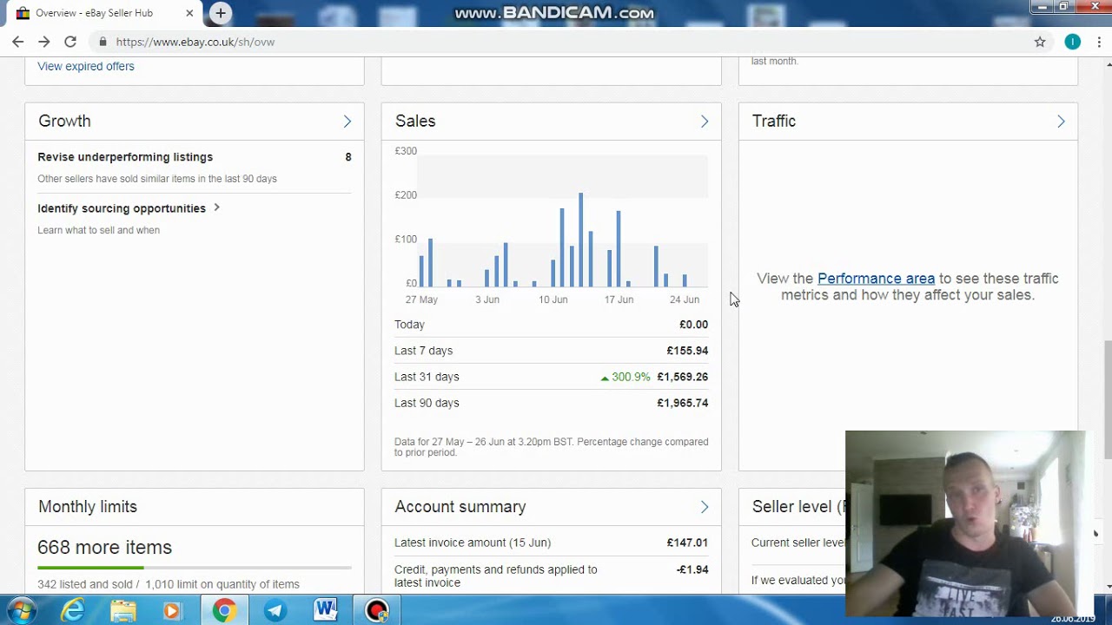Click the Traffic card heading
The image size is (1112, 625).
[x=774, y=121]
